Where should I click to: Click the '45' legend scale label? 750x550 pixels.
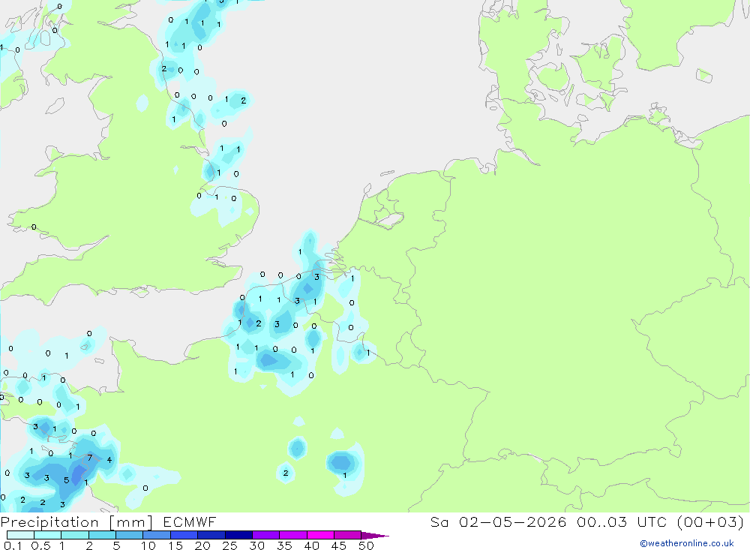[x=339, y=545]
